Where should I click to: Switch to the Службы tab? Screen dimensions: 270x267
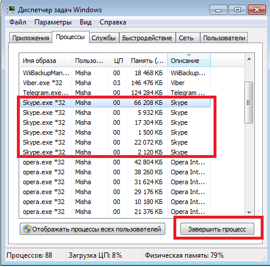[x=104, y=38]
